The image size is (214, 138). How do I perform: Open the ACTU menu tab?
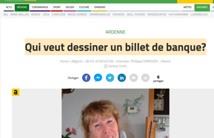coord(9,7)
